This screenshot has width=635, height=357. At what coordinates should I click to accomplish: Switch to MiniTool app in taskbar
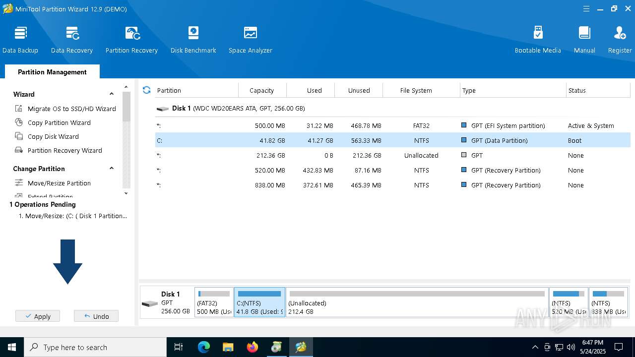tap(301, 347)
